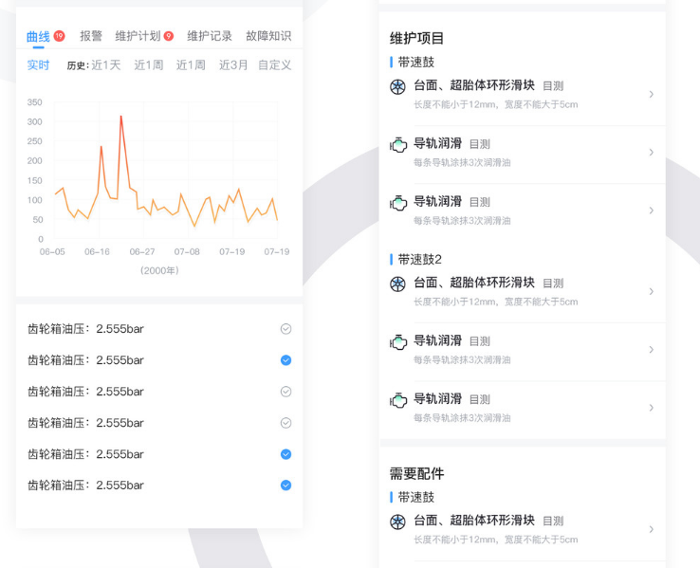Click wheel icon in 需要配件 section

tap(398, 522)
